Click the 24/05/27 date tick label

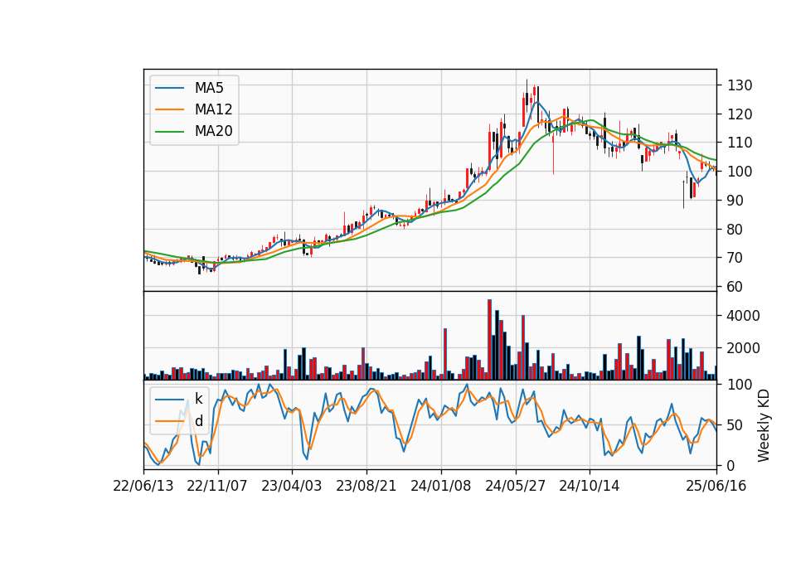(x=515, y=486)
